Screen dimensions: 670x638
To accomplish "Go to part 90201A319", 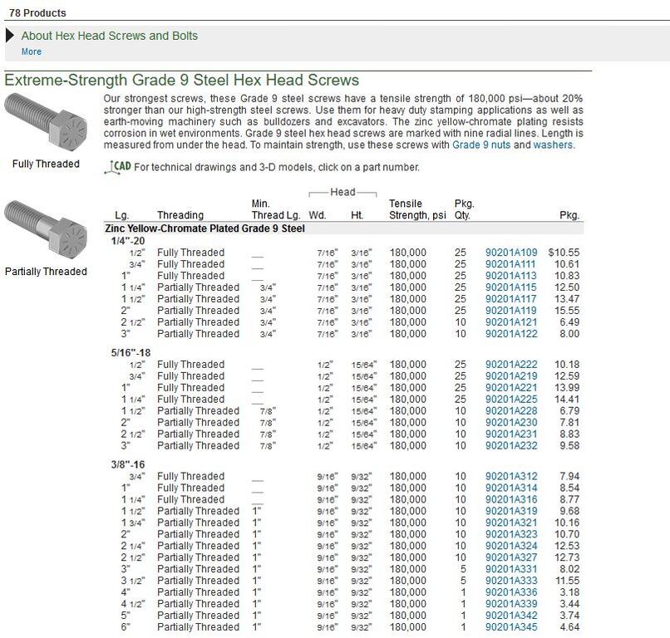I will click(511, 511).
